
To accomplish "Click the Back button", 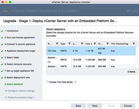I will pyautogui.click(x=78, y=106).
